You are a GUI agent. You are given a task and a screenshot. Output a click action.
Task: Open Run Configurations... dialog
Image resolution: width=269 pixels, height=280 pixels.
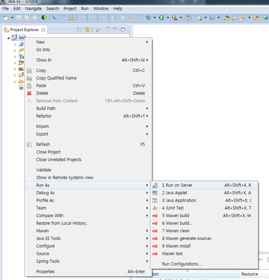[x=205, y=264]
